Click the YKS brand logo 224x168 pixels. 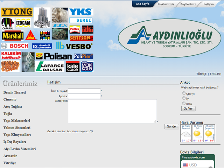[81, 12]
